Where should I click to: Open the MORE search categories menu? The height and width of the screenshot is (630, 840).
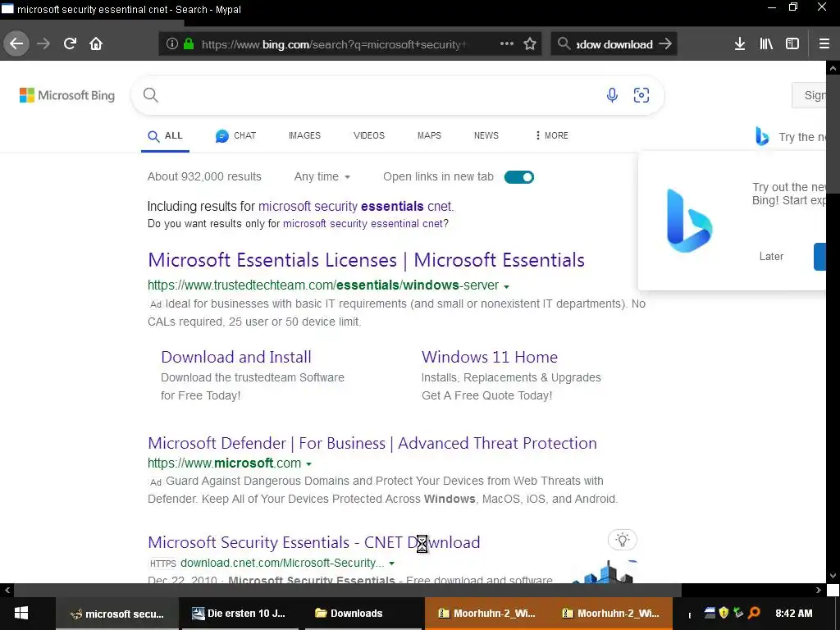coord(552,135)
